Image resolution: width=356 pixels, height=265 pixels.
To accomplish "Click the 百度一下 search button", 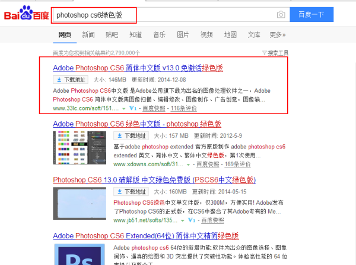I will coord(311,14).
